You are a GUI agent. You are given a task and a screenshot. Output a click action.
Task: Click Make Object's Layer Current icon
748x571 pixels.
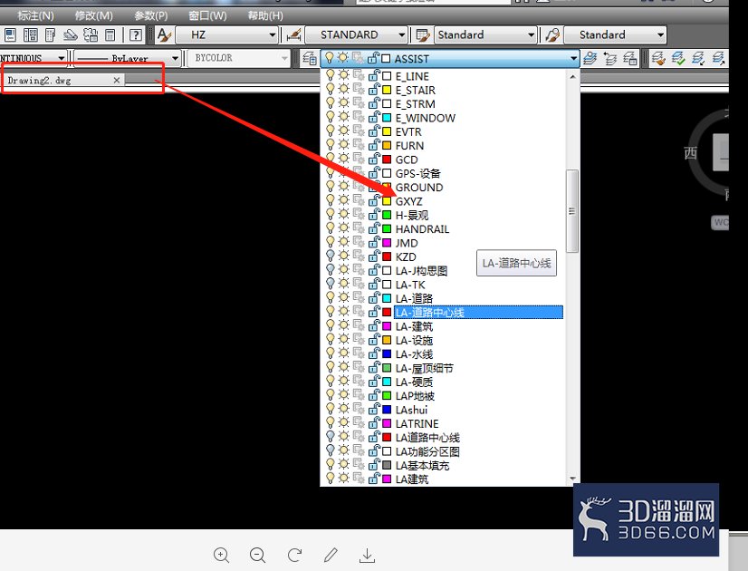click(590, 59)
